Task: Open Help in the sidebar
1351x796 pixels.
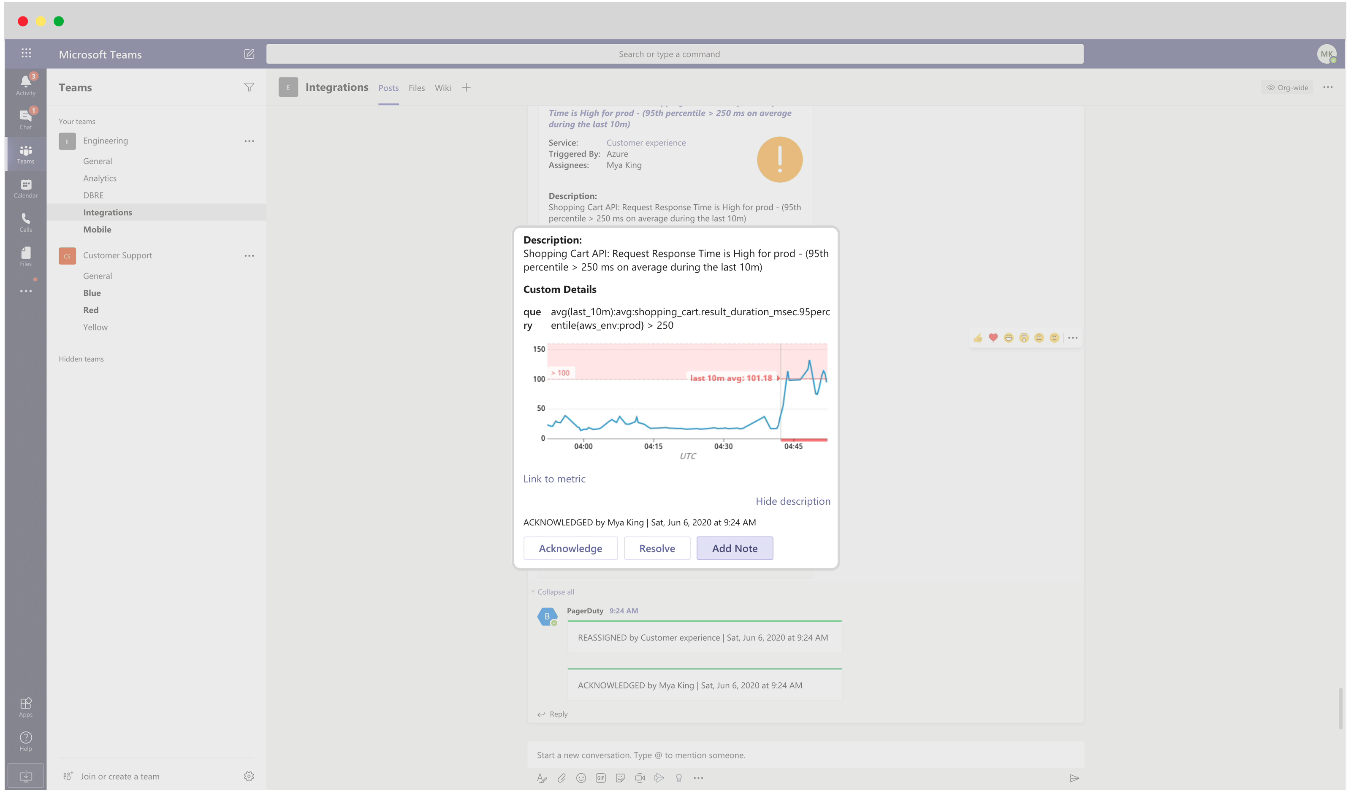Action: [26, 741]
